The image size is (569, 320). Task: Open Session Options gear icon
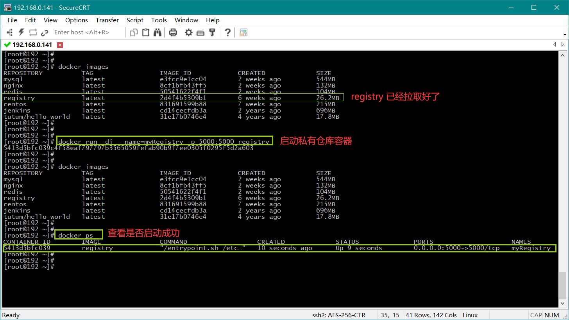189,32
